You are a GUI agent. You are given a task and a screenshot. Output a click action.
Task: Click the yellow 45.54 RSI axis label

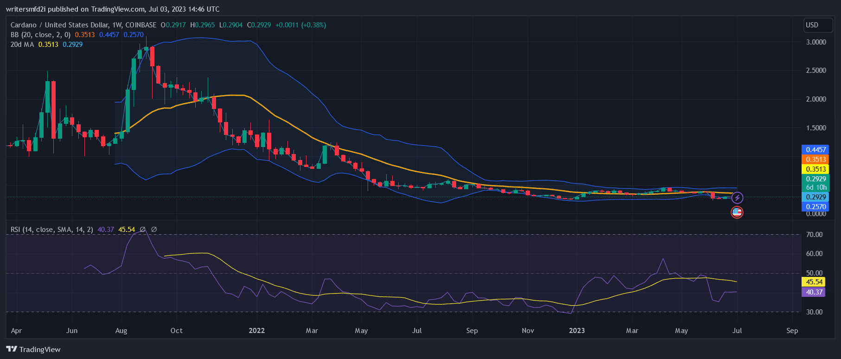[814, 282]
